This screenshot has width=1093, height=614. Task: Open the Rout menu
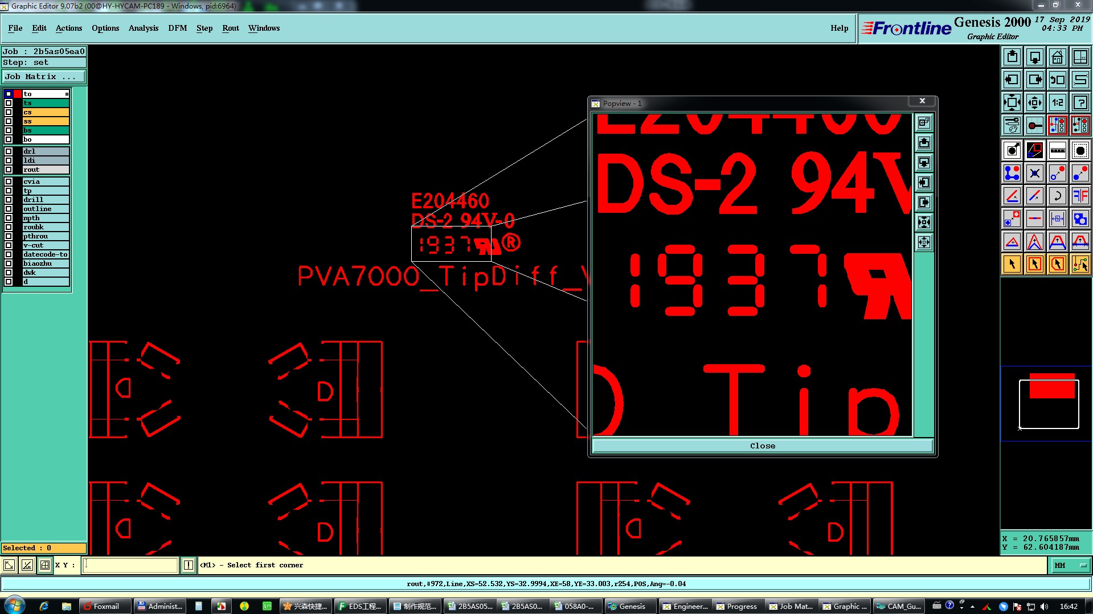(x=231, y=28)
